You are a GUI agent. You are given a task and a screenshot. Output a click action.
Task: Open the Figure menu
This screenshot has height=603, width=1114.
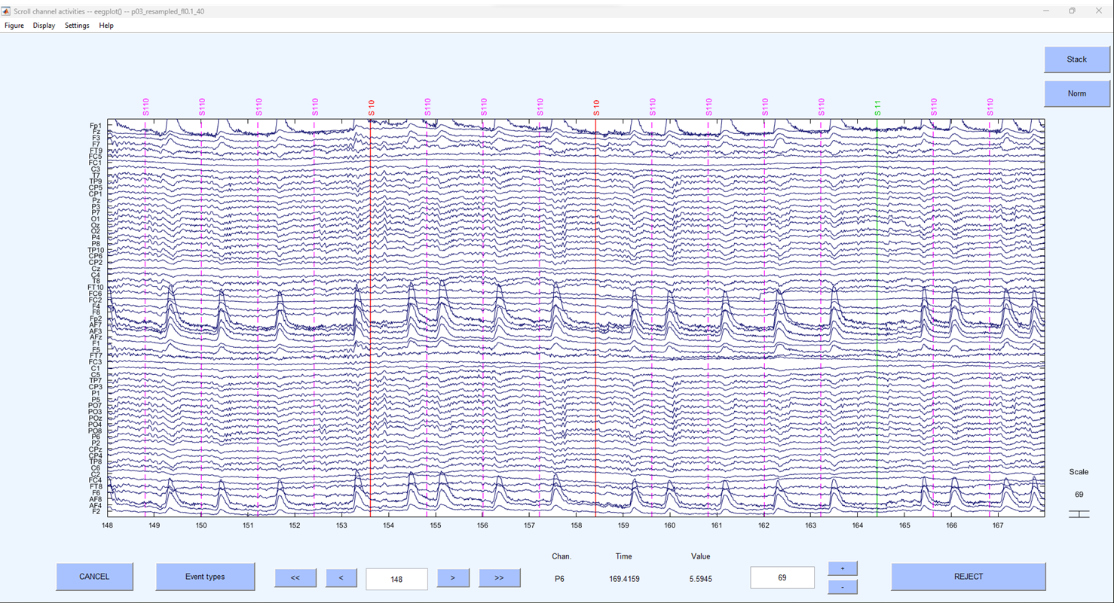[x=14, y=25]
